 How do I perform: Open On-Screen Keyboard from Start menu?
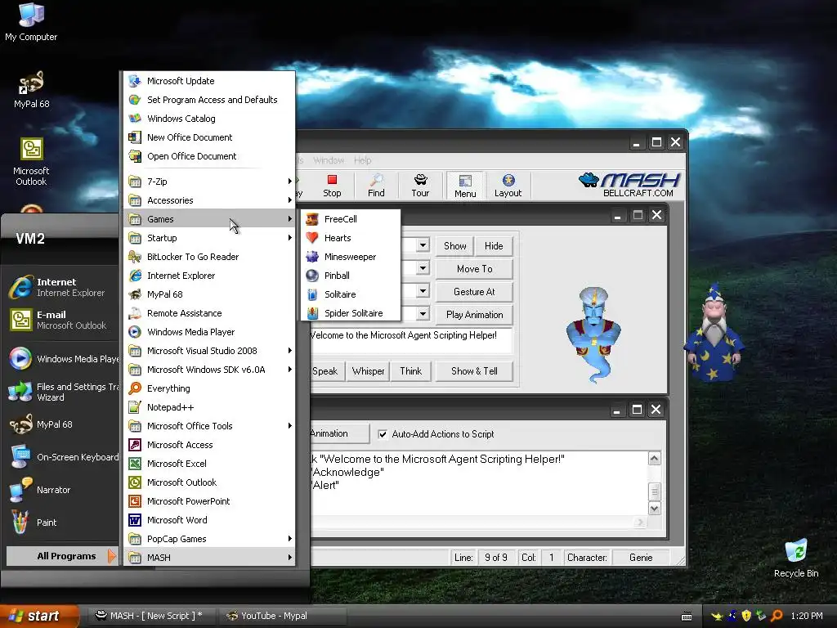(x=61, y=457)
